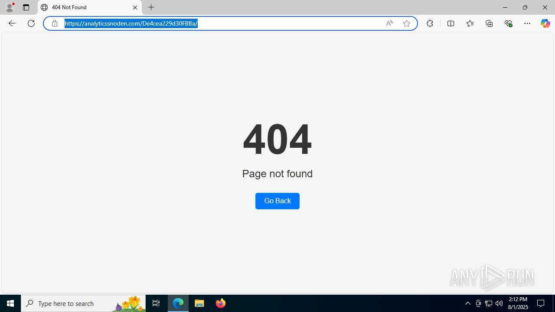
Task: Open network tray icon
Action: [489, 303]
